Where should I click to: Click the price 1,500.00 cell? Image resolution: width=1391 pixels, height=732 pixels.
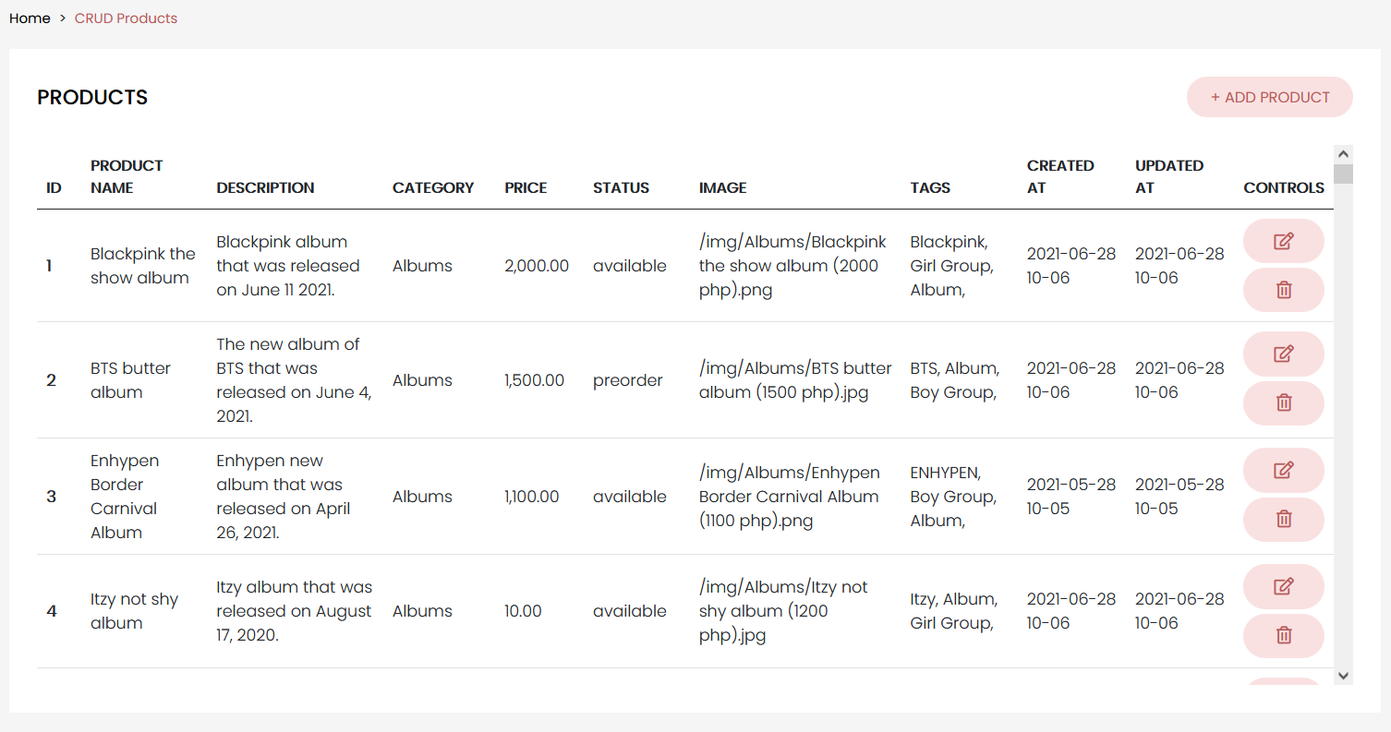pos(534,380)
